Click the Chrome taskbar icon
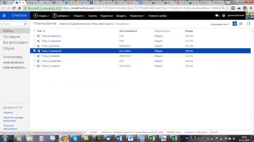 [x=64, y=138]
